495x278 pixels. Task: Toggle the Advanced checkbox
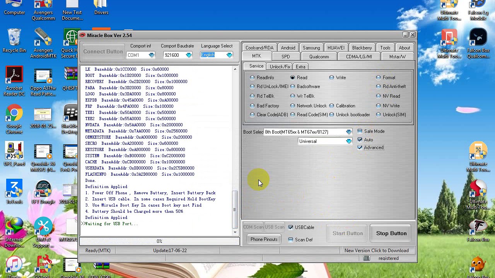click(x=360, y=147)
